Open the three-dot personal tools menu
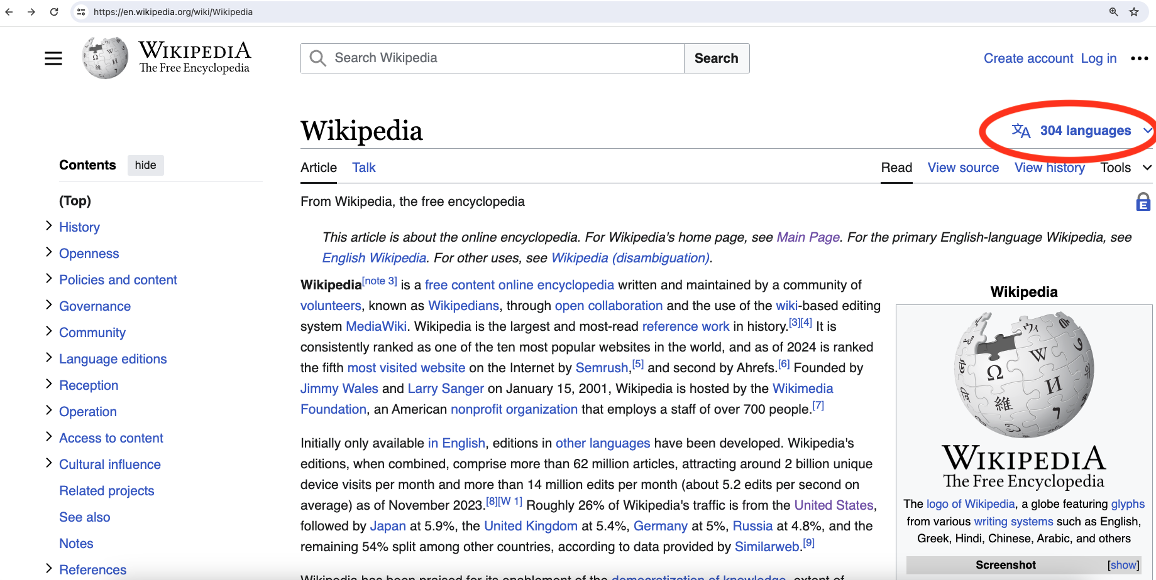The image size is (1156, 580). click(x=1139, y=58)
